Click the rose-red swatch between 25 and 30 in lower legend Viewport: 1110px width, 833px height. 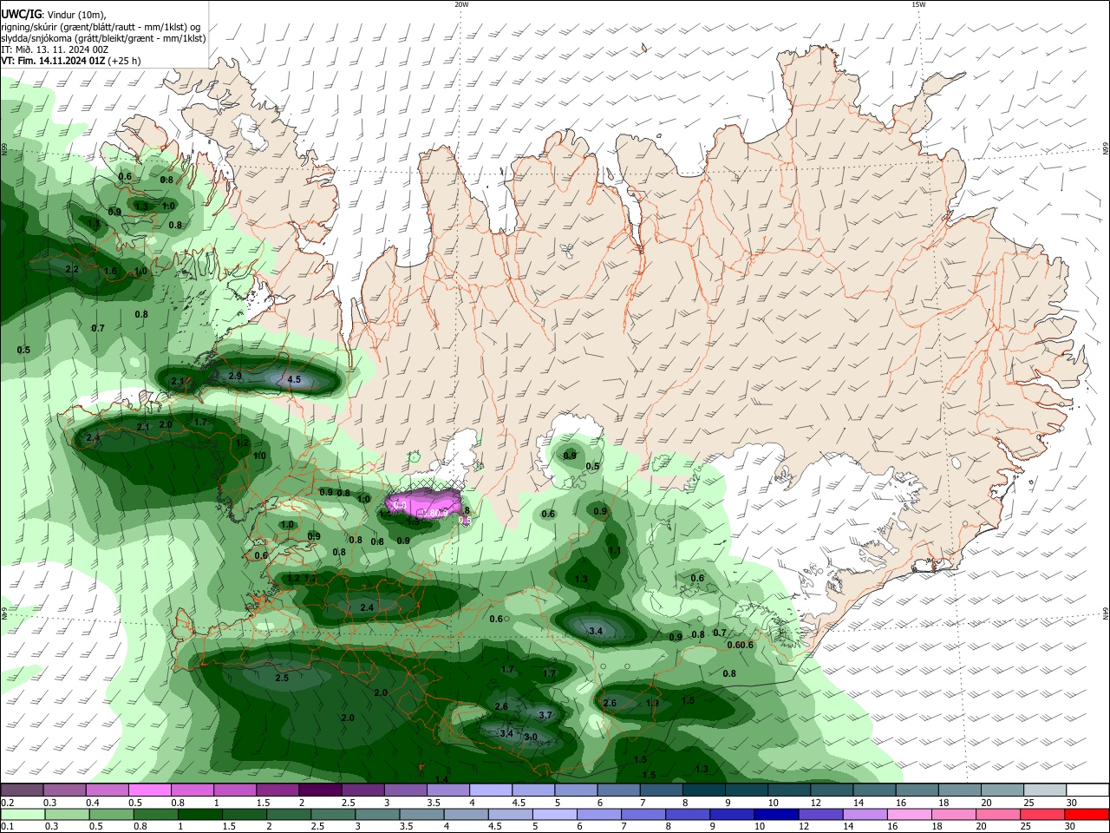pos(1043,815)
